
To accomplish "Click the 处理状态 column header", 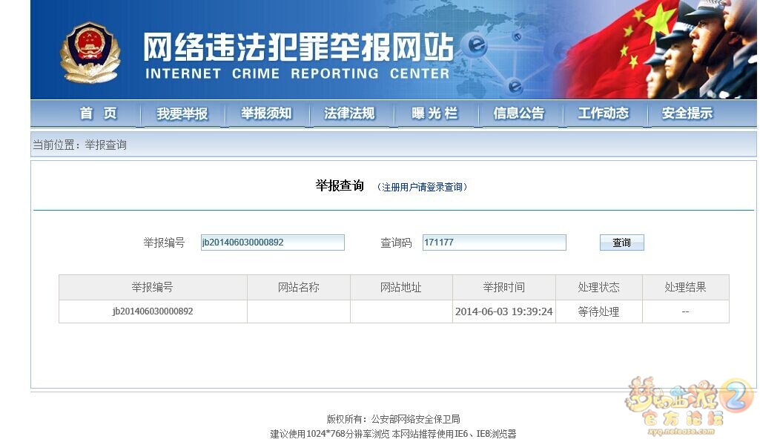I will [598, 287].
